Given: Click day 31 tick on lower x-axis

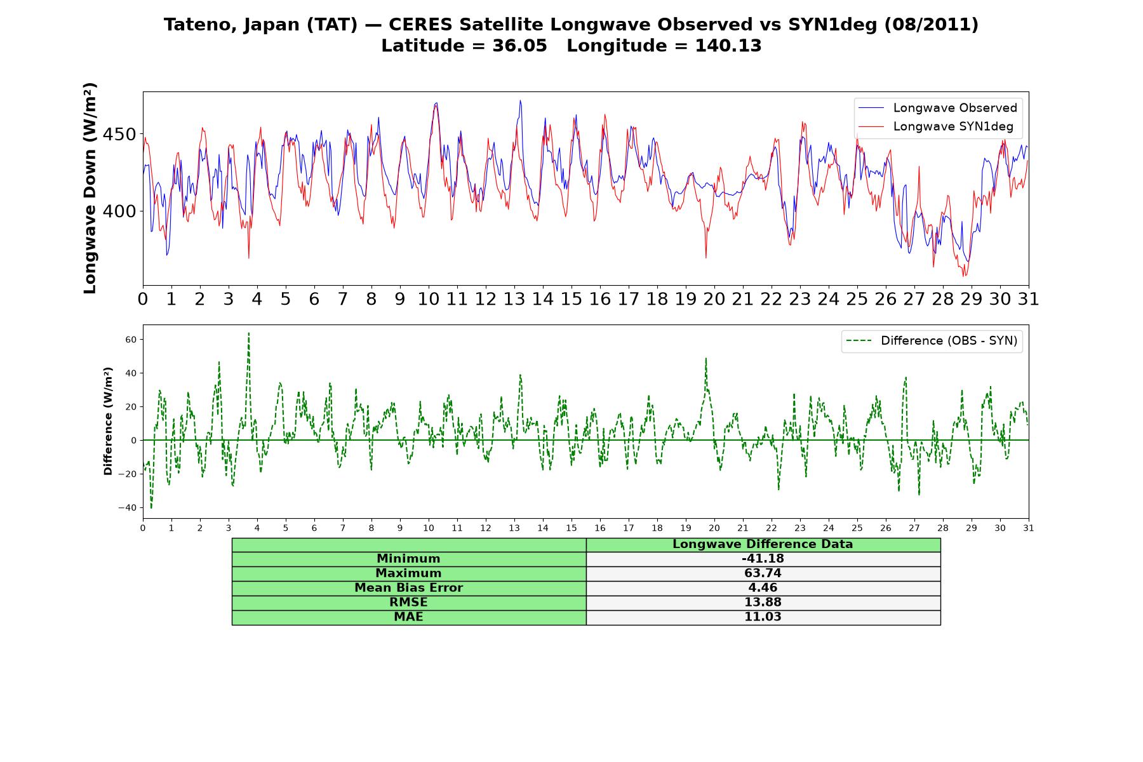Looking at the screenshot, I should point(1029,528).
